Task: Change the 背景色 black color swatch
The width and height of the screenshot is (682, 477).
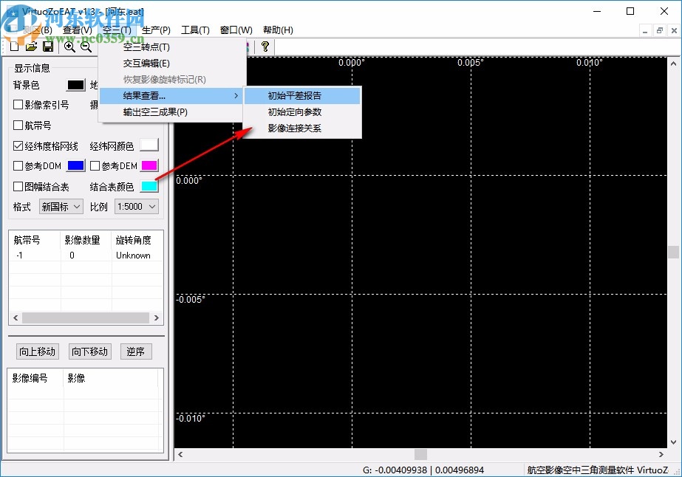Action: point(76,85)
